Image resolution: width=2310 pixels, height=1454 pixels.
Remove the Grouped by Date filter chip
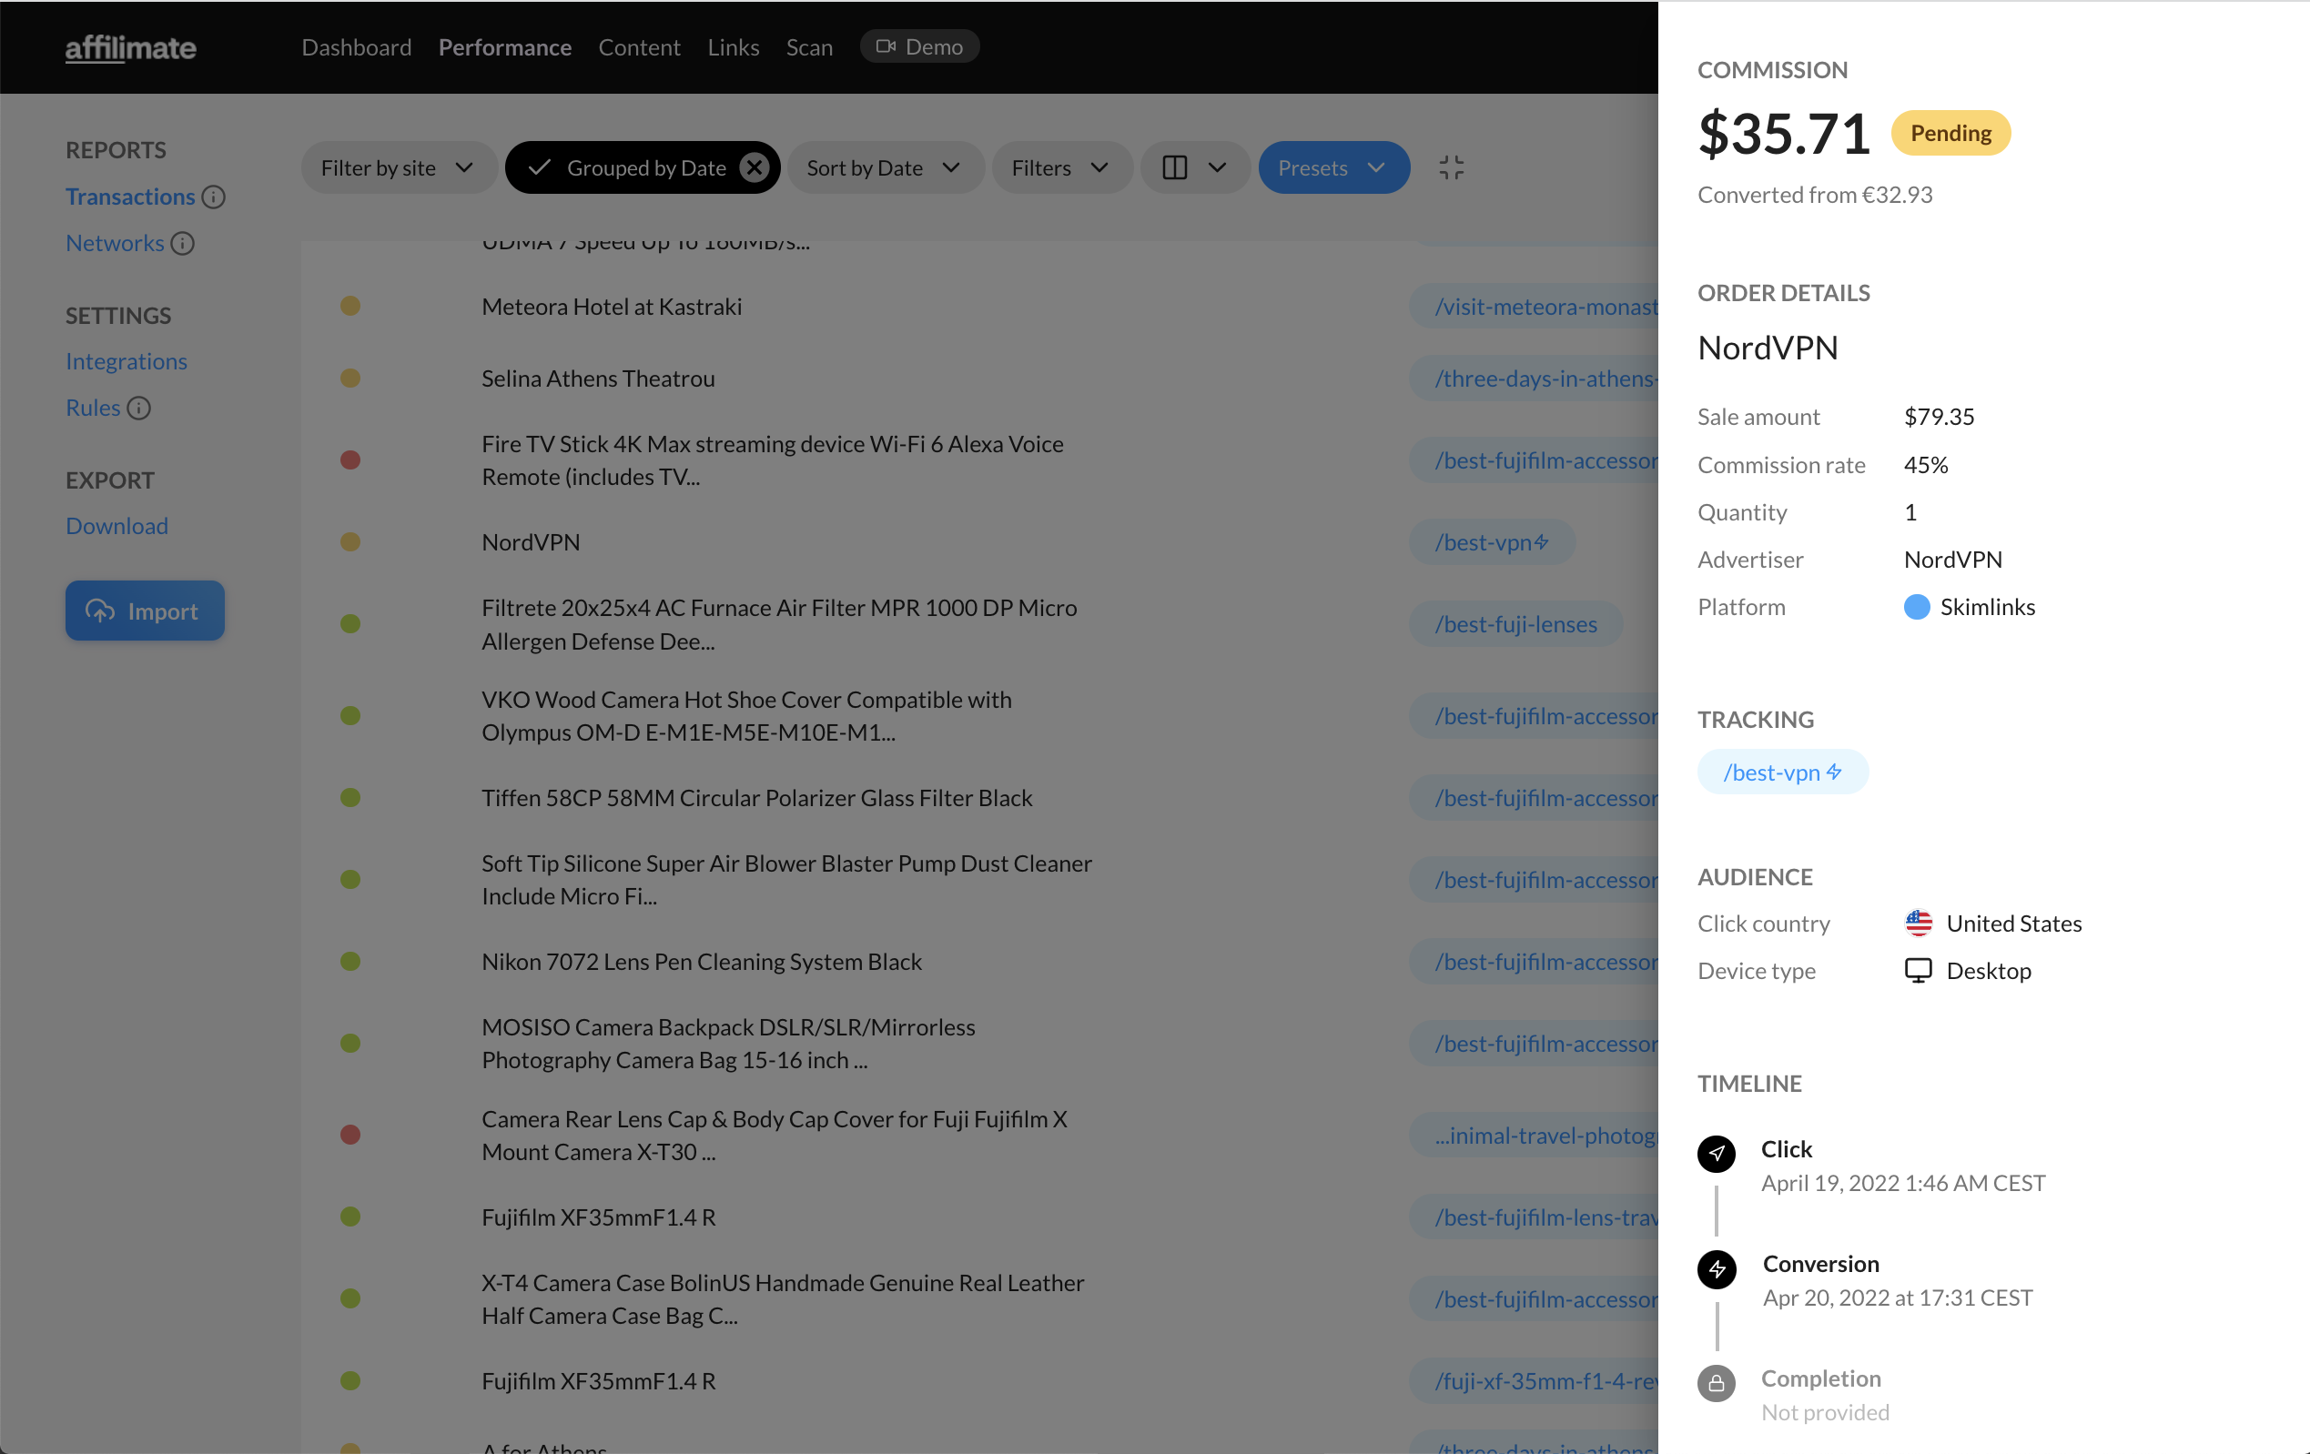point(755,167)
